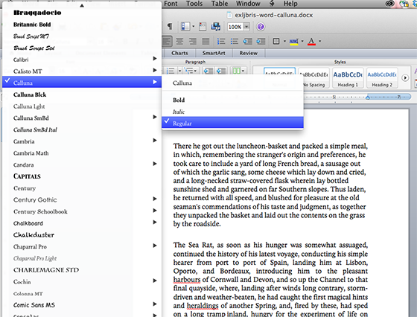
Task: Select the checked Calluna font entry
Action: [82, 82]
